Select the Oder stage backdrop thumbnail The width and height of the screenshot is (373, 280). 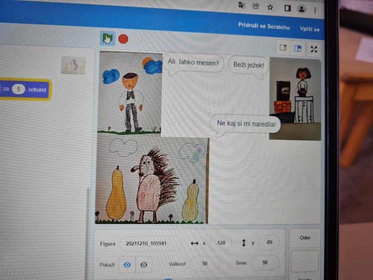pyautogui.click(x=305, y=261)
